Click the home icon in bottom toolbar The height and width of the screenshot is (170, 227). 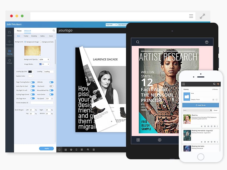(x=59, y=149)
